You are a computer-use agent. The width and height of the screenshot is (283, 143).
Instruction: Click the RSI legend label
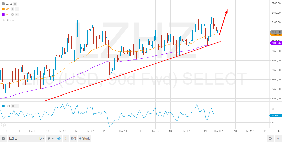[8, 106]
